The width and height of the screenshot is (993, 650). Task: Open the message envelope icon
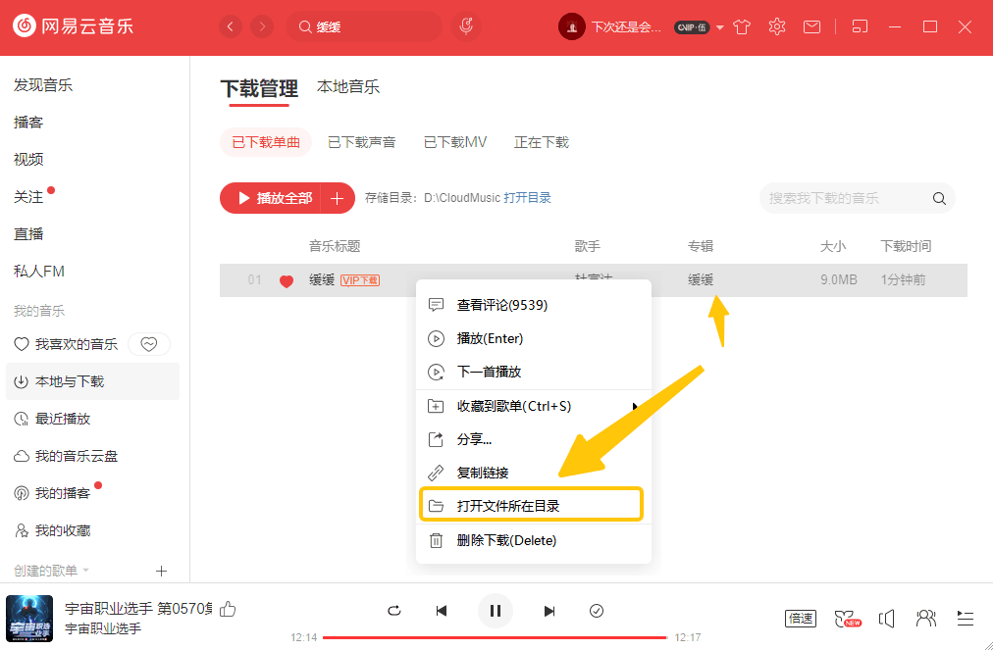[811, 26]
